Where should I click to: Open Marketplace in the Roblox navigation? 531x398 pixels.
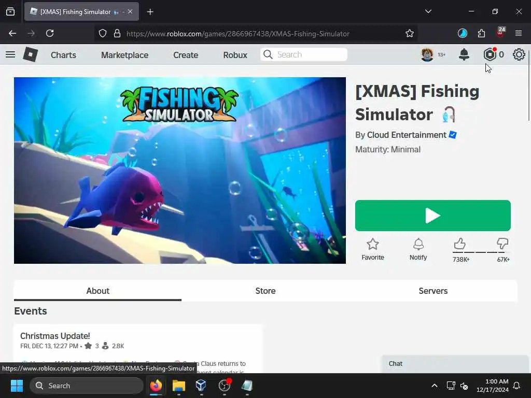point(124,55)
